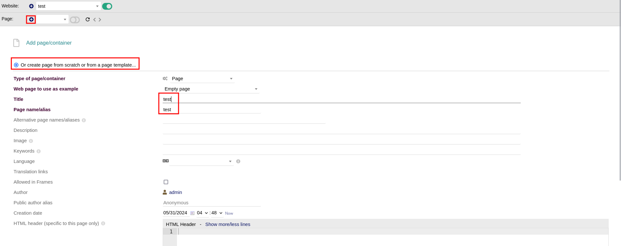
Task: Select create page from scratch radio button
Action: click(x=16, y=65)
